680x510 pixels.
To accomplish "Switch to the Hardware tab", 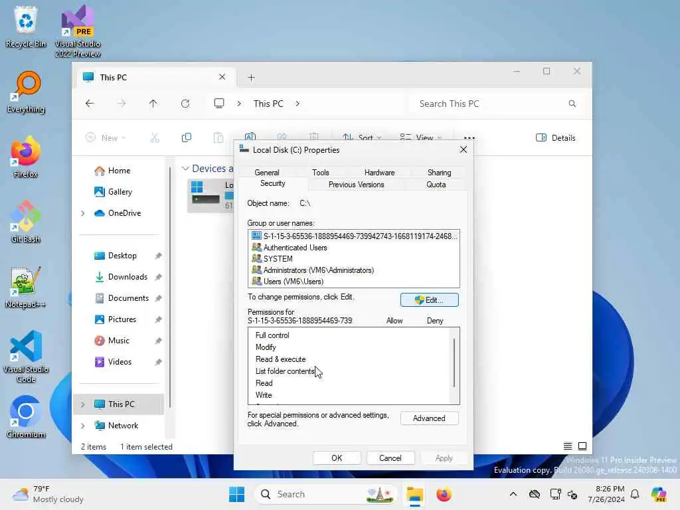I will pyautogui.click(x=379, y=173).
